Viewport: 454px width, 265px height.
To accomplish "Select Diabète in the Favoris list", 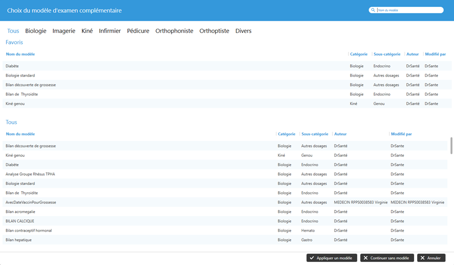I will (x=13, y=66).
